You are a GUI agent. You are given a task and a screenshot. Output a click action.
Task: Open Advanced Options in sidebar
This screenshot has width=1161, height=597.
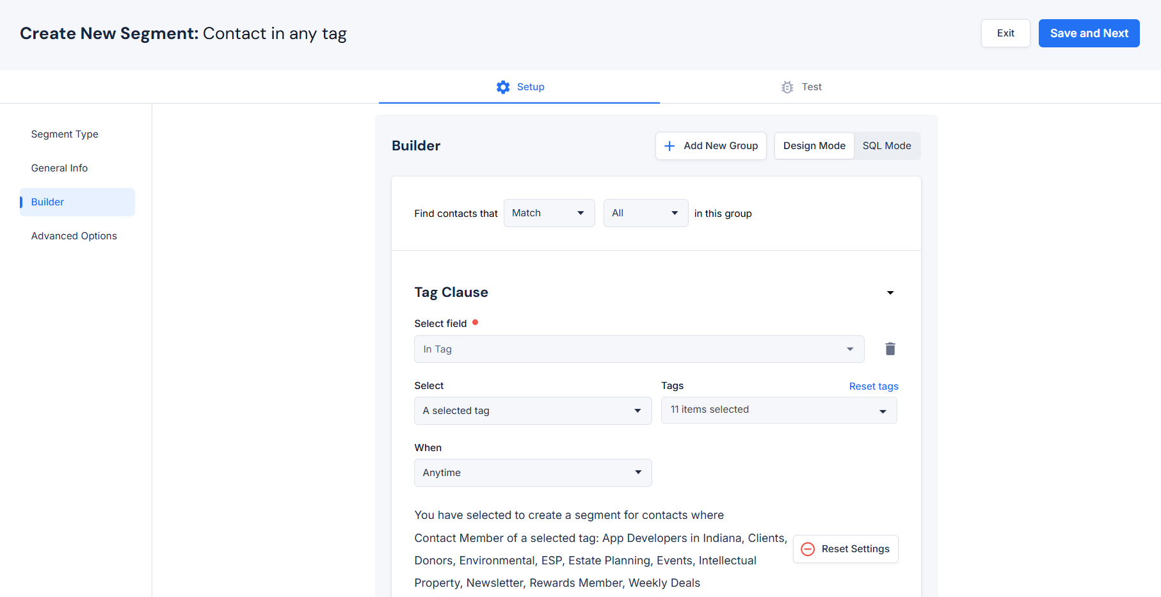pyautogui.click(x=74, y=236)
